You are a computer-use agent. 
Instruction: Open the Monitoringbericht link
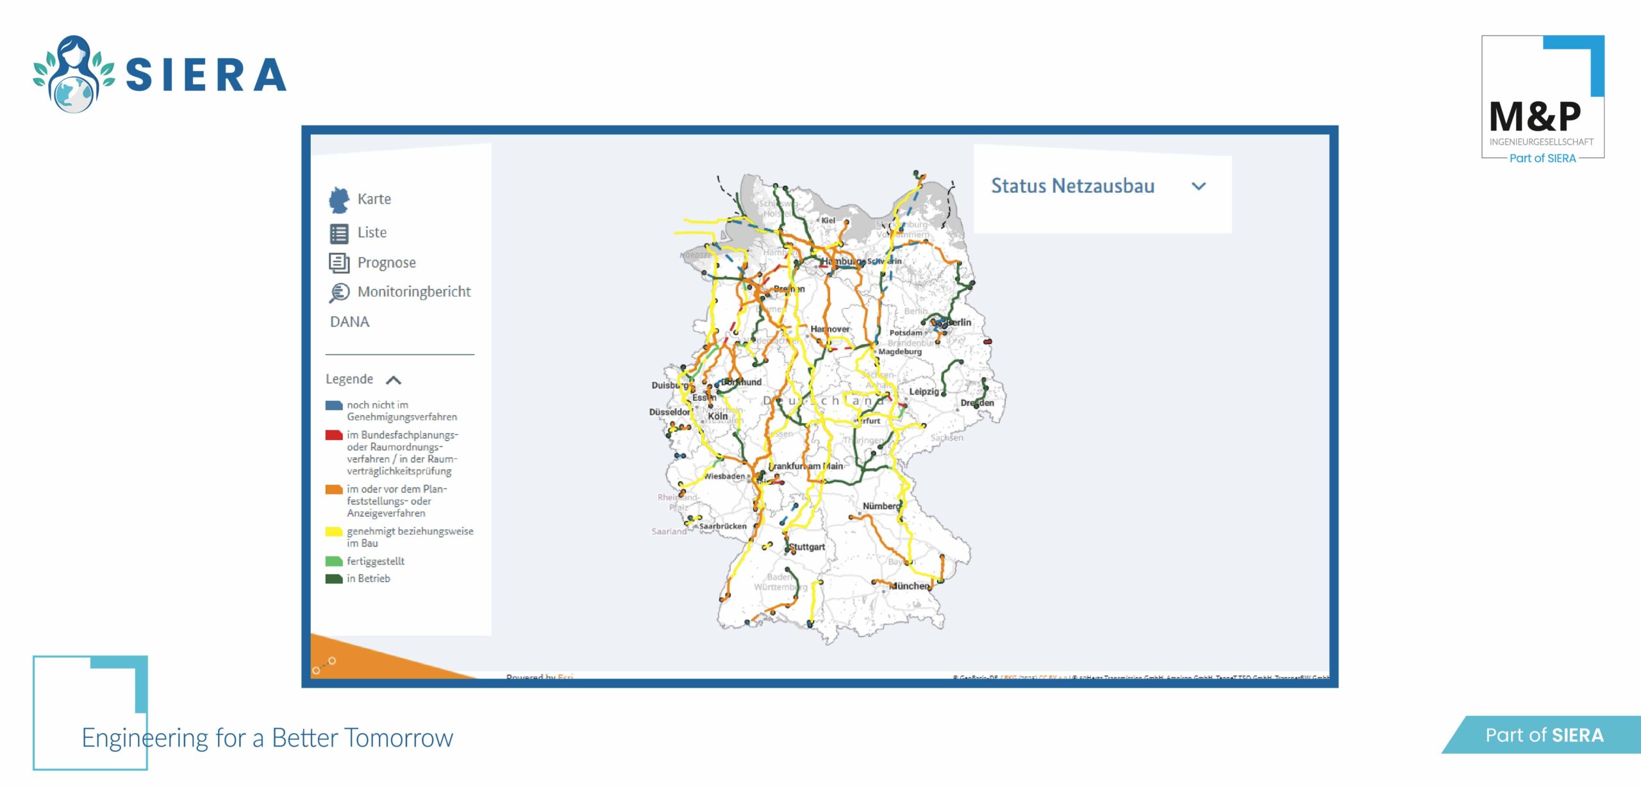(x=414, y=292)
